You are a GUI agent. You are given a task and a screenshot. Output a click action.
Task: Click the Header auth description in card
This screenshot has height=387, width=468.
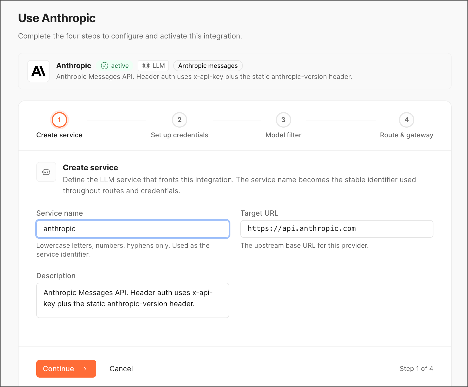pyautogui.click(x=204, y=77)
